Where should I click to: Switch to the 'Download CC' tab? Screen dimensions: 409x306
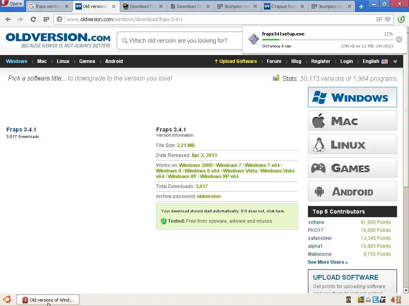tap(190, 6)
